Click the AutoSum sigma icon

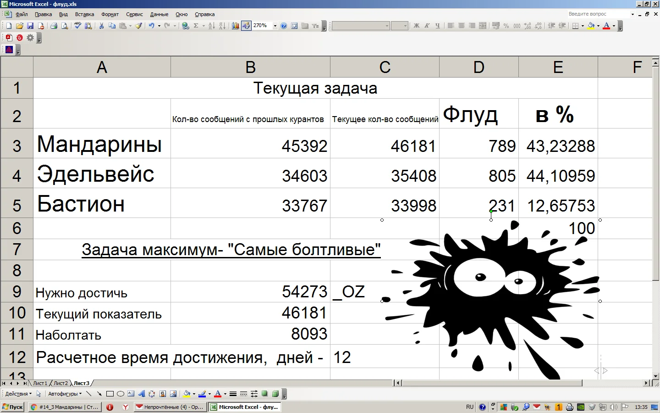pyautogui.click(x=196, y=26)
